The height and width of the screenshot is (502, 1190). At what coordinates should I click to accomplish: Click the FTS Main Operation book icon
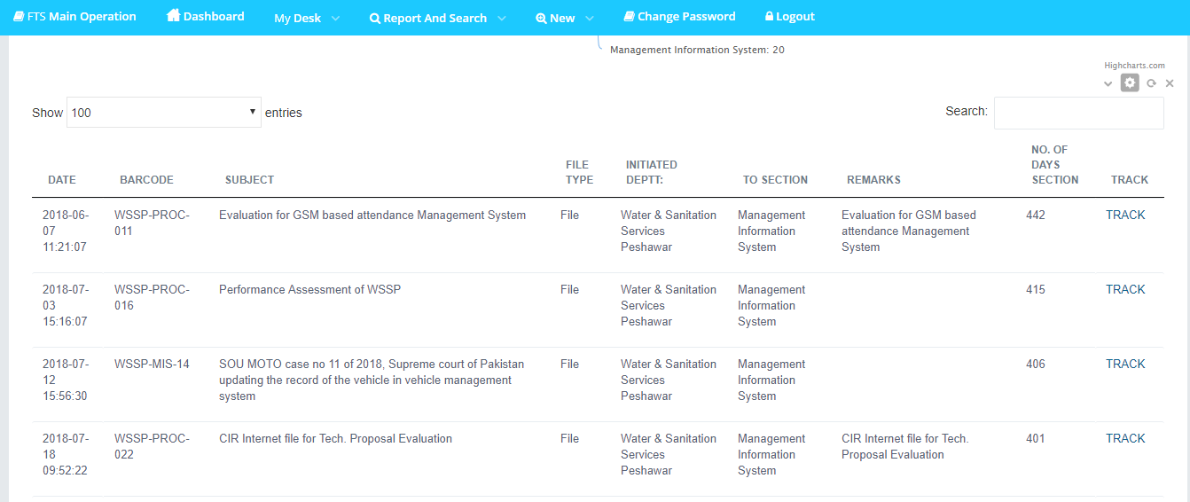19,17
